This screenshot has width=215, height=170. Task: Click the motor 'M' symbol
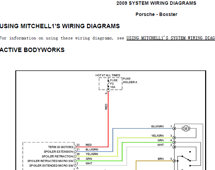tap(186, 129)
